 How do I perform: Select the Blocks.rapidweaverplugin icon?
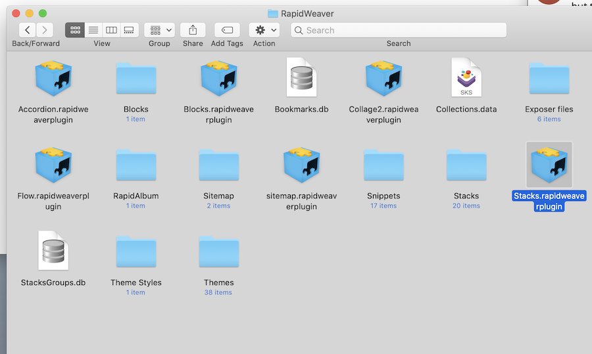pyautogui.click(x=219, y=78)
